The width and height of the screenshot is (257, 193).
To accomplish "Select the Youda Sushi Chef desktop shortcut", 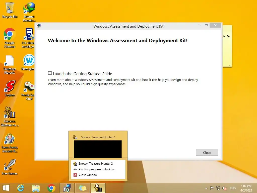I will 28,90.
